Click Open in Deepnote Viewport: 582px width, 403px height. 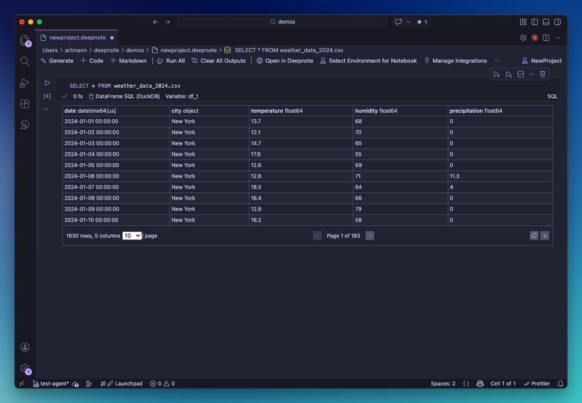285,61
